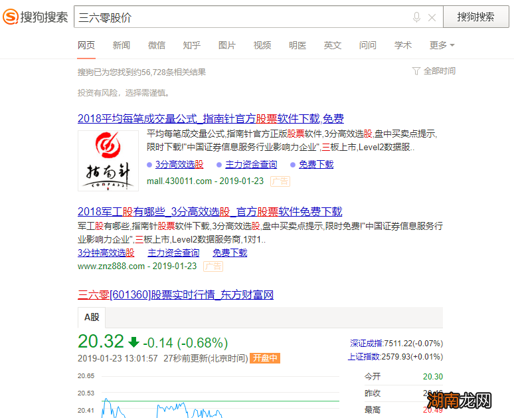Click the mall.430011.com URL text
The height and width of the screenshot is (418, 514).
179,181
